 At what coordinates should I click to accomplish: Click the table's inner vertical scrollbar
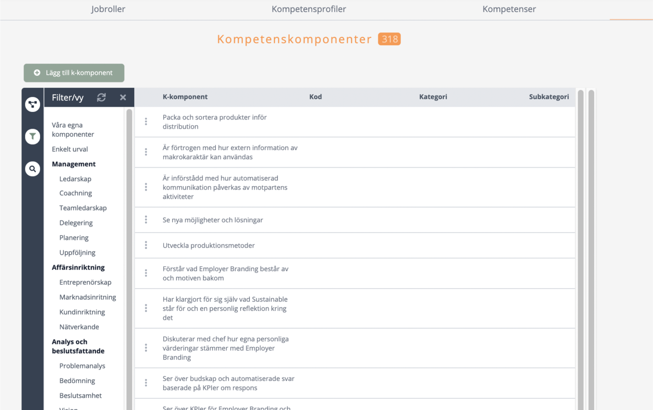[x=581, y=249]
